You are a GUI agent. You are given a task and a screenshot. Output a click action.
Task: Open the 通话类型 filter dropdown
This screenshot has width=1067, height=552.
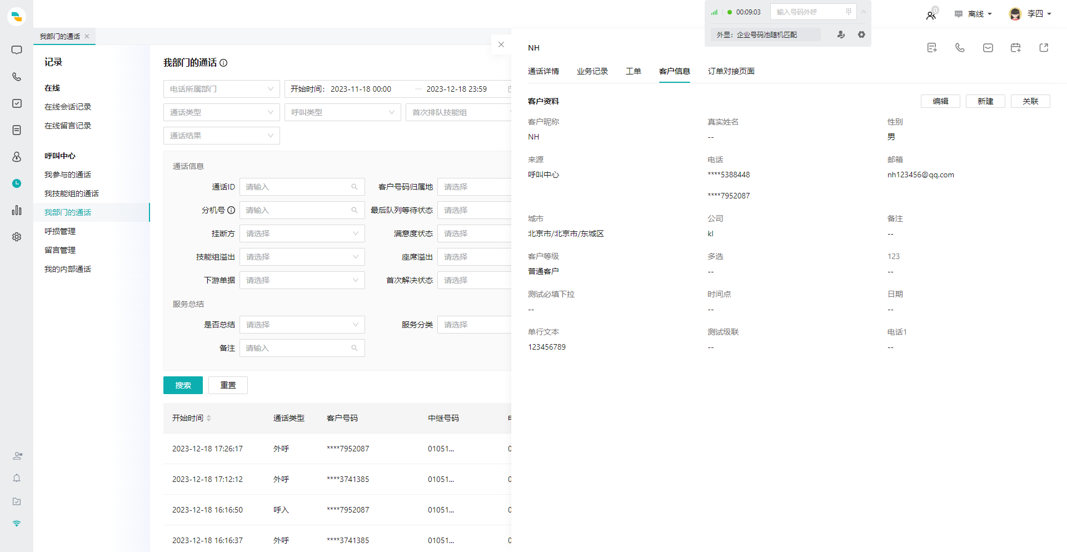click(222, 112)
